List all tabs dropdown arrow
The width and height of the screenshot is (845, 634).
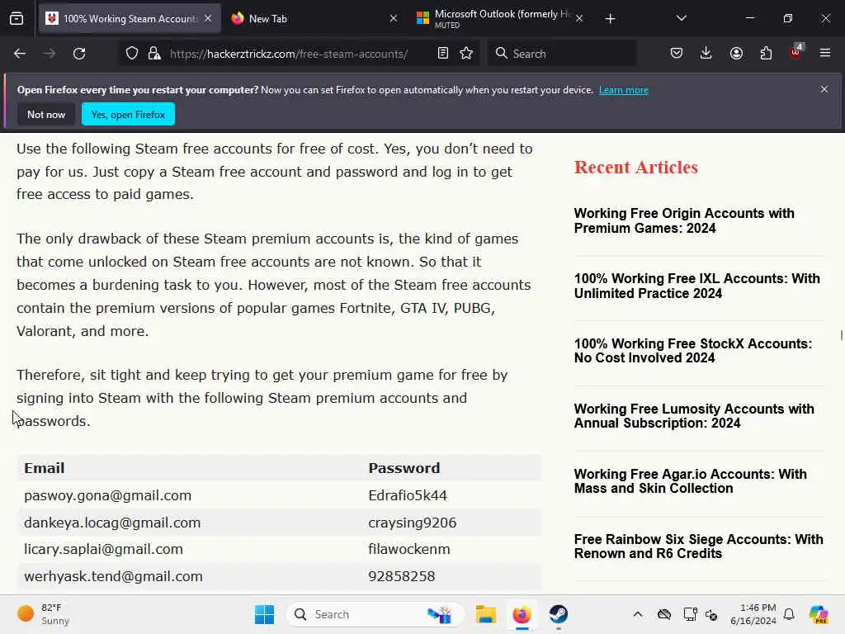(681, 19)
